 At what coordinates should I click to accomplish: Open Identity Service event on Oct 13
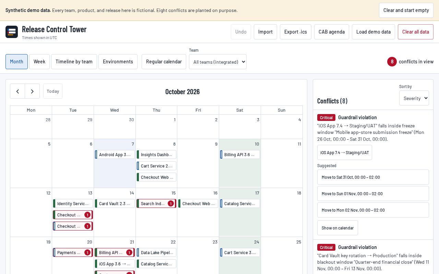tap(73, 203)
